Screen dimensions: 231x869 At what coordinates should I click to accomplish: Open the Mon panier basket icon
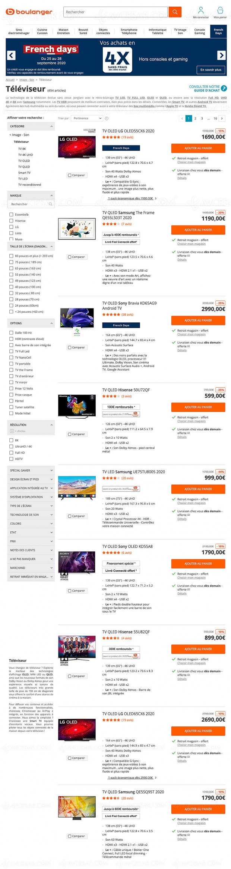(220, 10)
